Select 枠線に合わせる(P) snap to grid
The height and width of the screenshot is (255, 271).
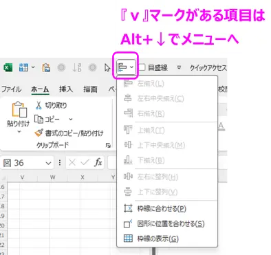(167, 208)
